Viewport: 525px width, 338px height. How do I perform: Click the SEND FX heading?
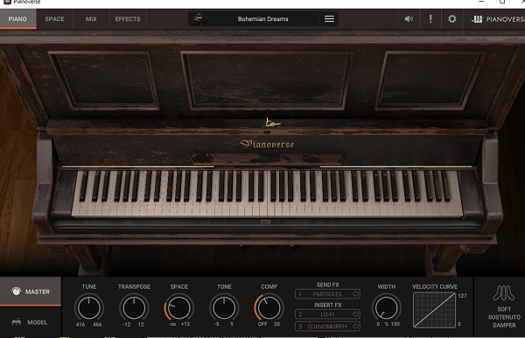tap(328, 285)
